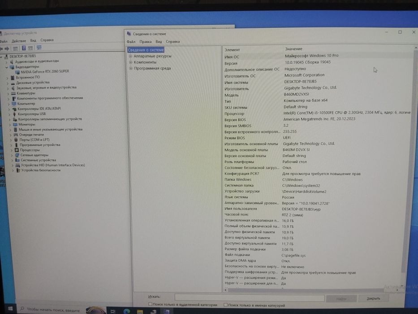Click the scan for hardware changes monitor icon
Image resolution: width=418 pixels, height=314 pixels.
[x=39, y=48]
